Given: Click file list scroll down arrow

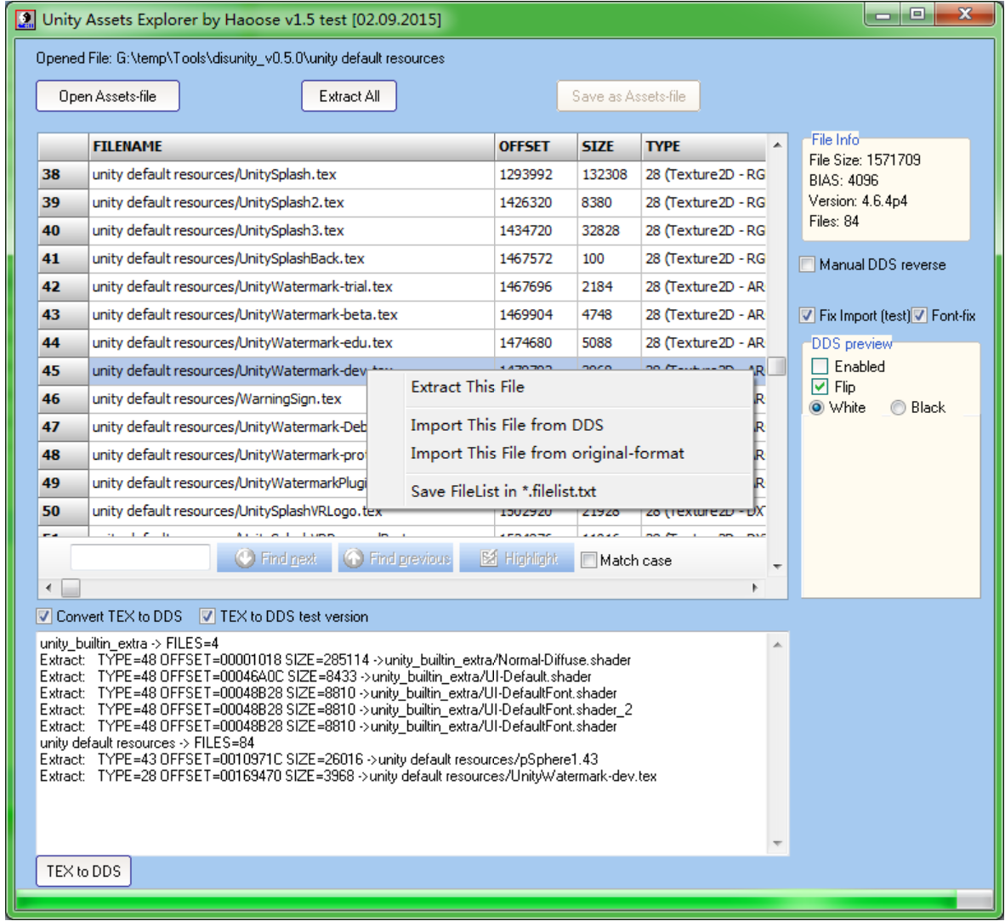Looking at the screenshot, I should tap(777, 566).
